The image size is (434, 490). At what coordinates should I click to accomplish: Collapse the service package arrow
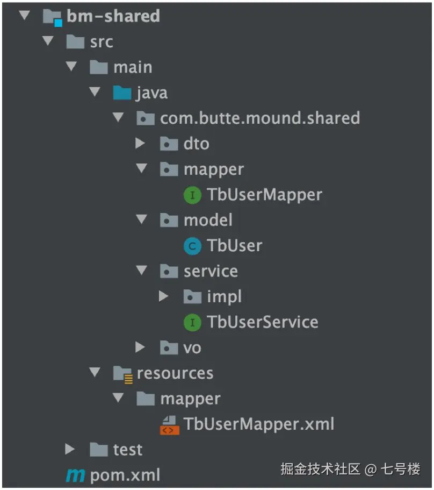point(142,270)
